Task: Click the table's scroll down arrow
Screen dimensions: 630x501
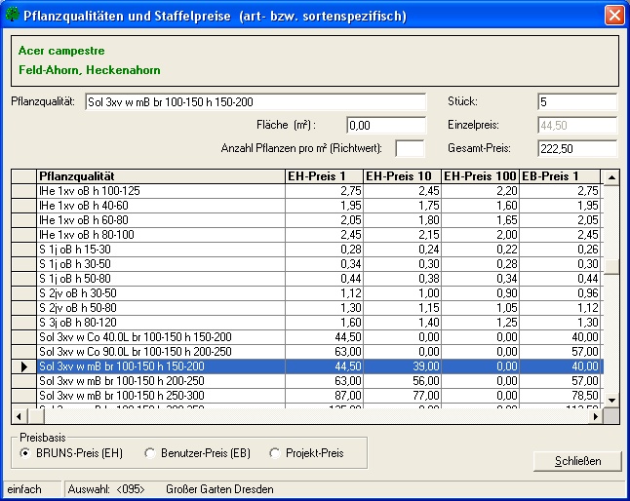Action: pyautogui.click(x=611, y=401)
